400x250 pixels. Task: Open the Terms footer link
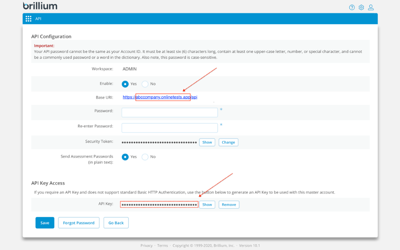click(162, 246)
